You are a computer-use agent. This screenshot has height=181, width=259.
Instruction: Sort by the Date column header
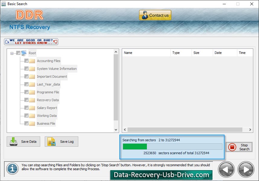click(x=225, y=53)
